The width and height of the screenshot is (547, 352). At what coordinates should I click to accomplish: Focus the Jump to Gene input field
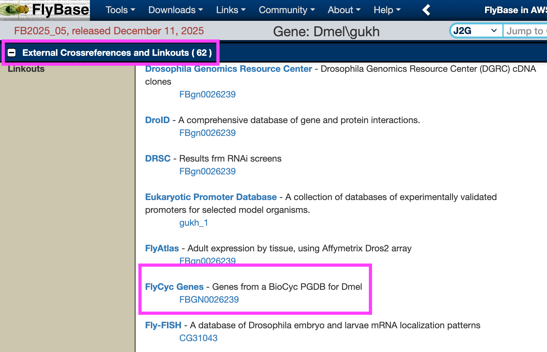pos(525,31)
